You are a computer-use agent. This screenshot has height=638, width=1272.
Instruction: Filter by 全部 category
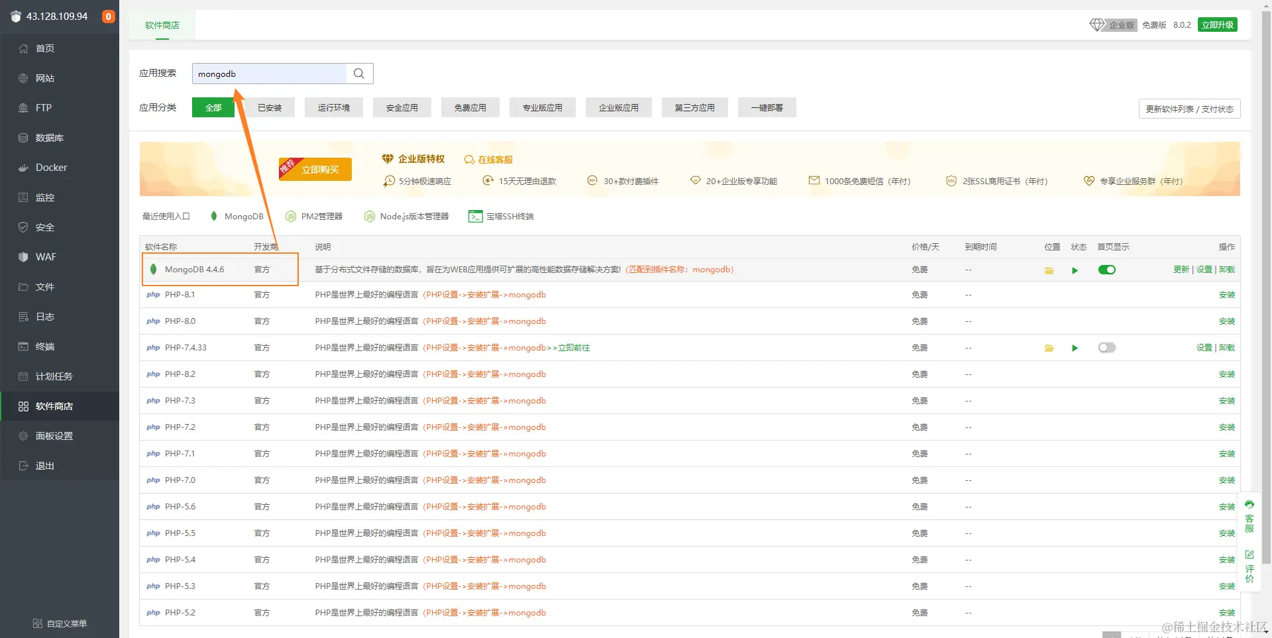pyautogui.click(x=213, y=107)
